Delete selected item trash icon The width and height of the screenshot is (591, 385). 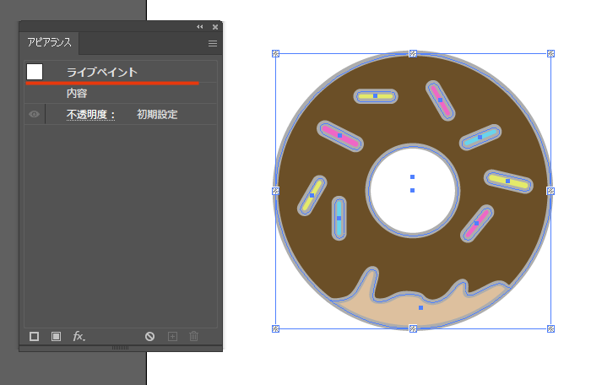[x=193, y=336]
